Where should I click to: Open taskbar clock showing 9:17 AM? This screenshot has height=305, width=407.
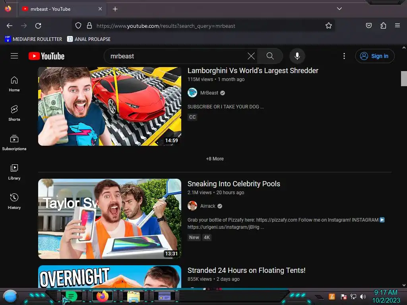tap(386, 296)
